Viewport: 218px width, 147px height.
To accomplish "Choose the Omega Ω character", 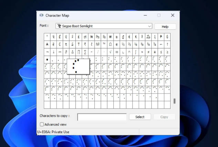I will 110,44.
